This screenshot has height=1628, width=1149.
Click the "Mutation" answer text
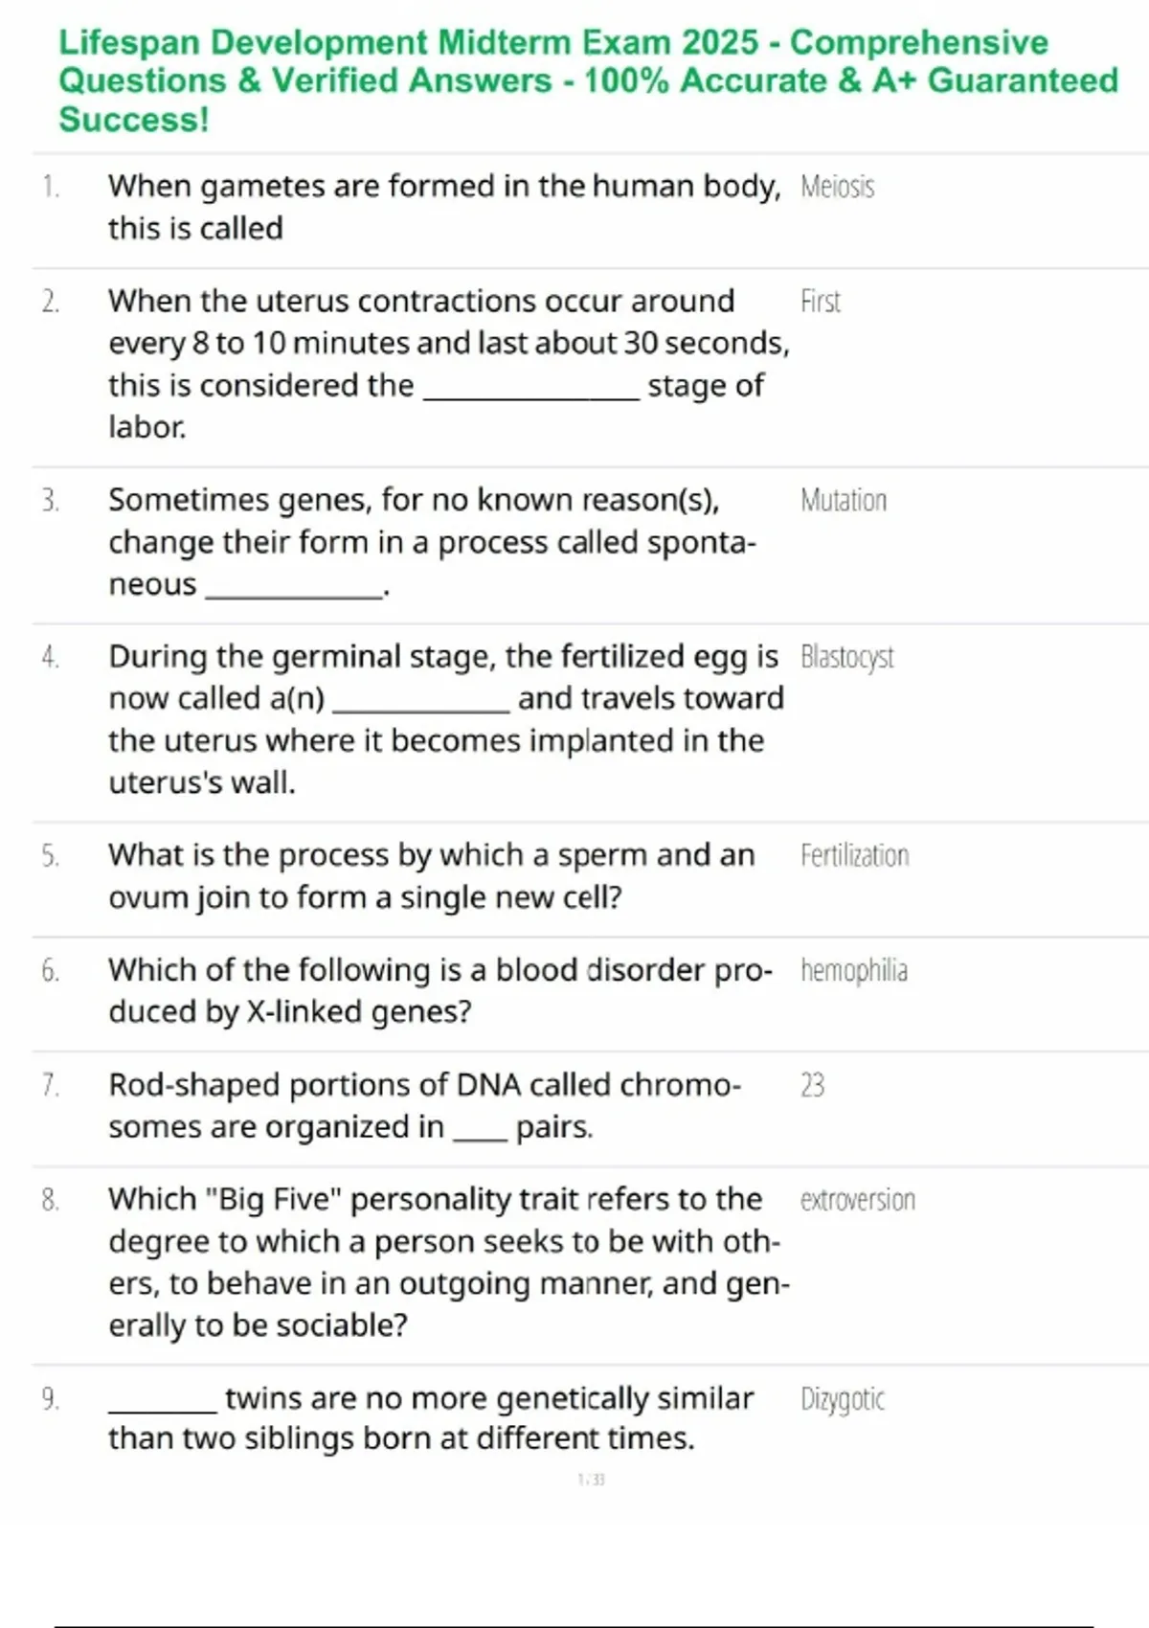point(844,501)
